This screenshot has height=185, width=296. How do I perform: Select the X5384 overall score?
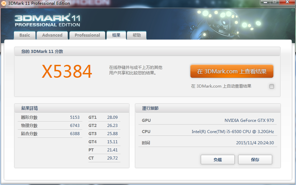(x=67, y=71)
